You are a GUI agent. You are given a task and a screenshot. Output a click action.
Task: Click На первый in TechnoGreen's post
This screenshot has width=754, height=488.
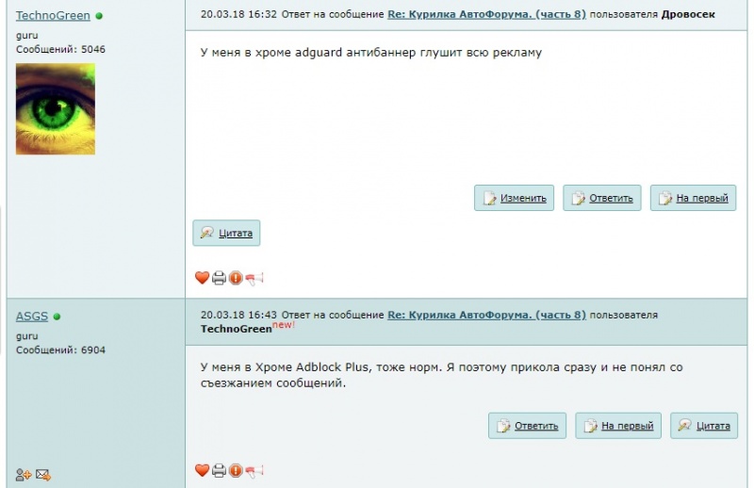pyautogui.click(x=693, y=198)
